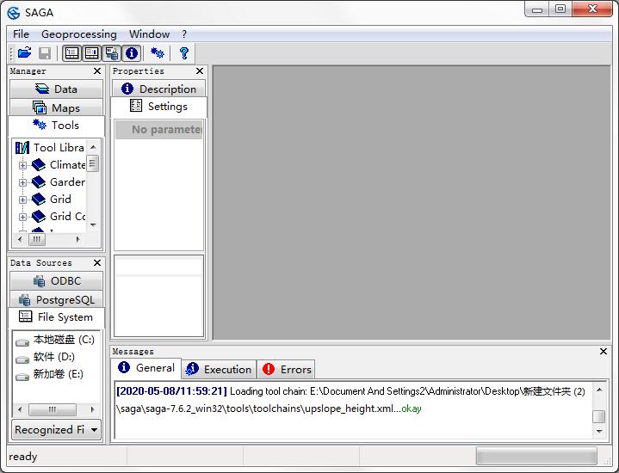Select the Settings tab in Properties
This screenshot has height=473, width=619.
coord(158,107)
